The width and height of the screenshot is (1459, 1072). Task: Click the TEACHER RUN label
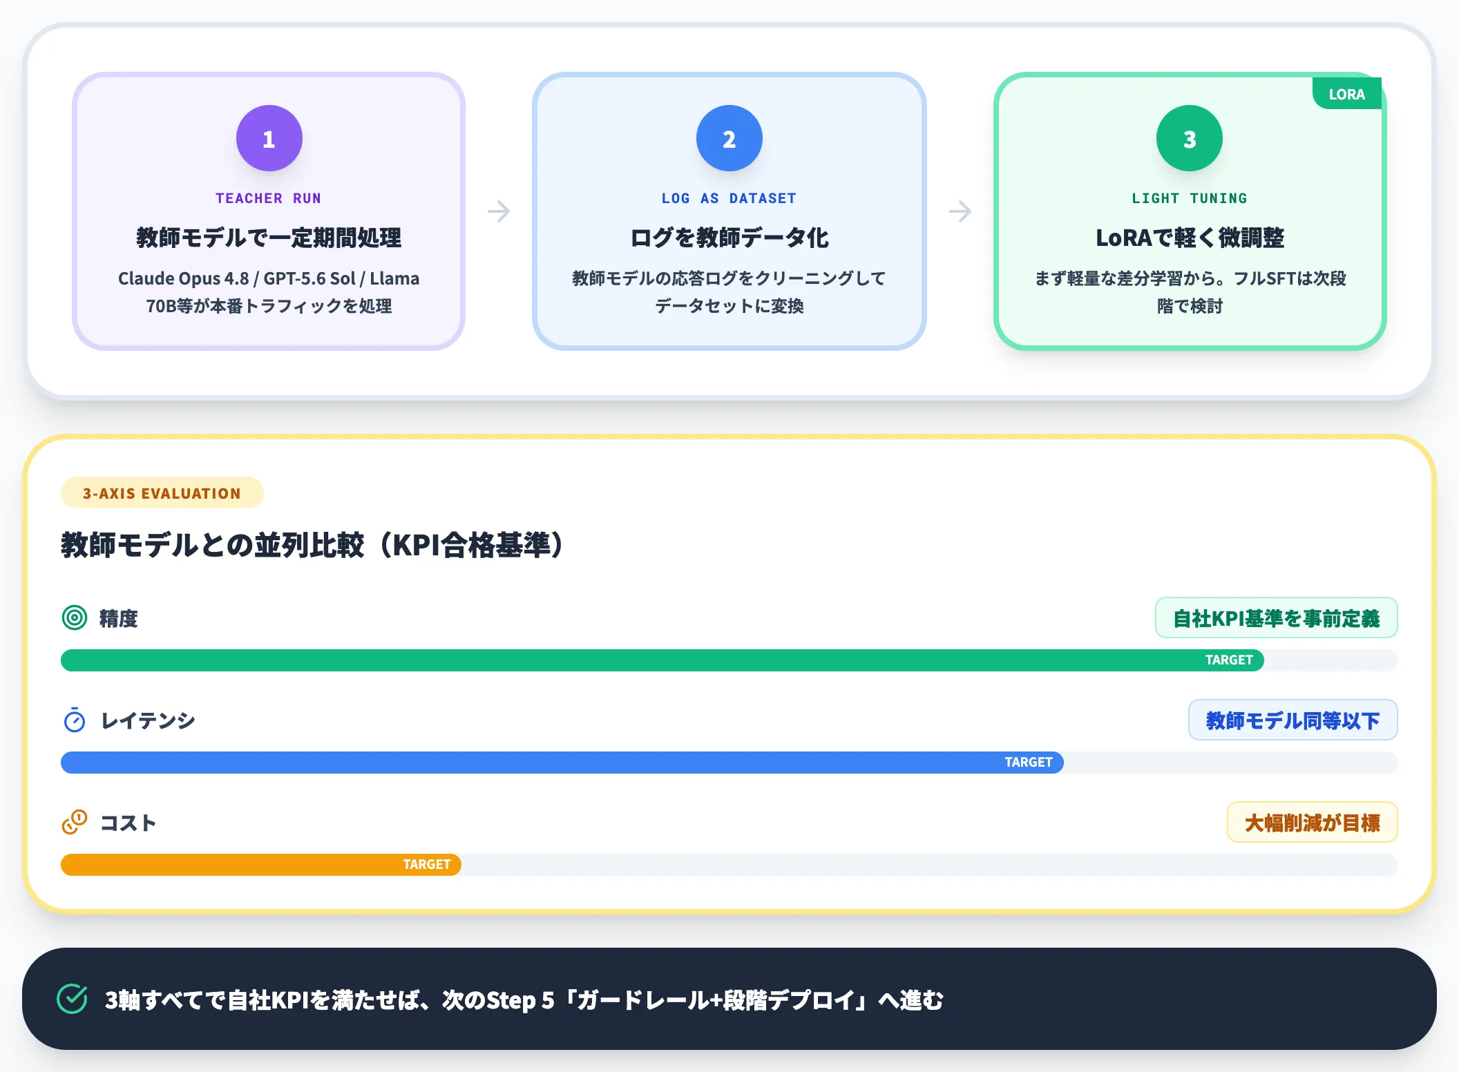click(x=268, y=198)
